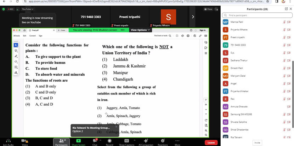The width and height of the screenshot is (294, 146).
Task: Show next video thumbnails arrow
Action: tap(193, 17)
